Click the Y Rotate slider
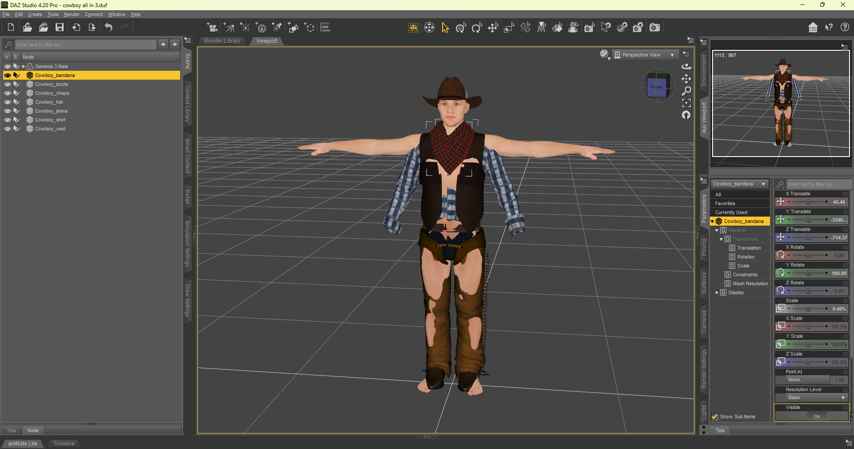854x449 pixels. (x=808, y=273)
